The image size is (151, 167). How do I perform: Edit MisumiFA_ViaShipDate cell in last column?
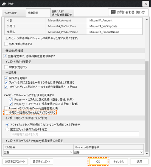click(115, 26)
